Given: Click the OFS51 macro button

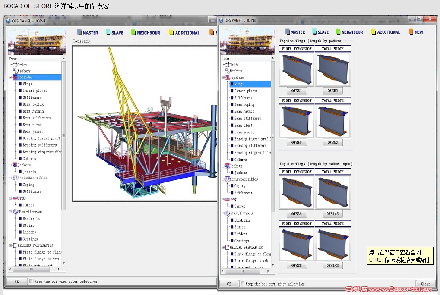Looking at the screenshot, I should [x=297, y=91].
